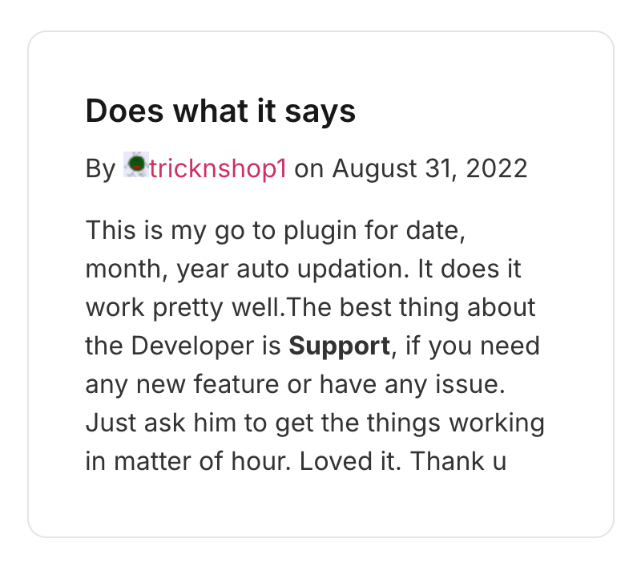Click the reviewer avatar image
The image size is (641, 571).
click(x=136, y=166)
